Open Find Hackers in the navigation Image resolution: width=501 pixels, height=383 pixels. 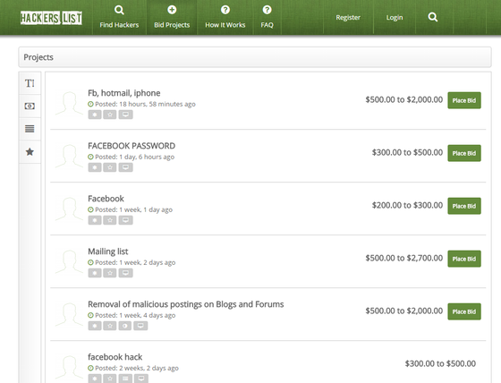tap(119, 17)
